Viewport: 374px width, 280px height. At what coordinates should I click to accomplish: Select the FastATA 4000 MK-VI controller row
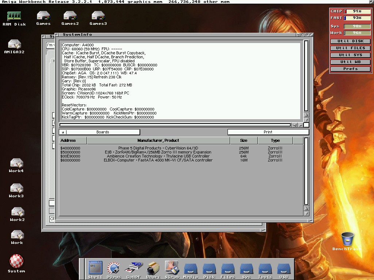pyautogui.click(x=181, y=160)
